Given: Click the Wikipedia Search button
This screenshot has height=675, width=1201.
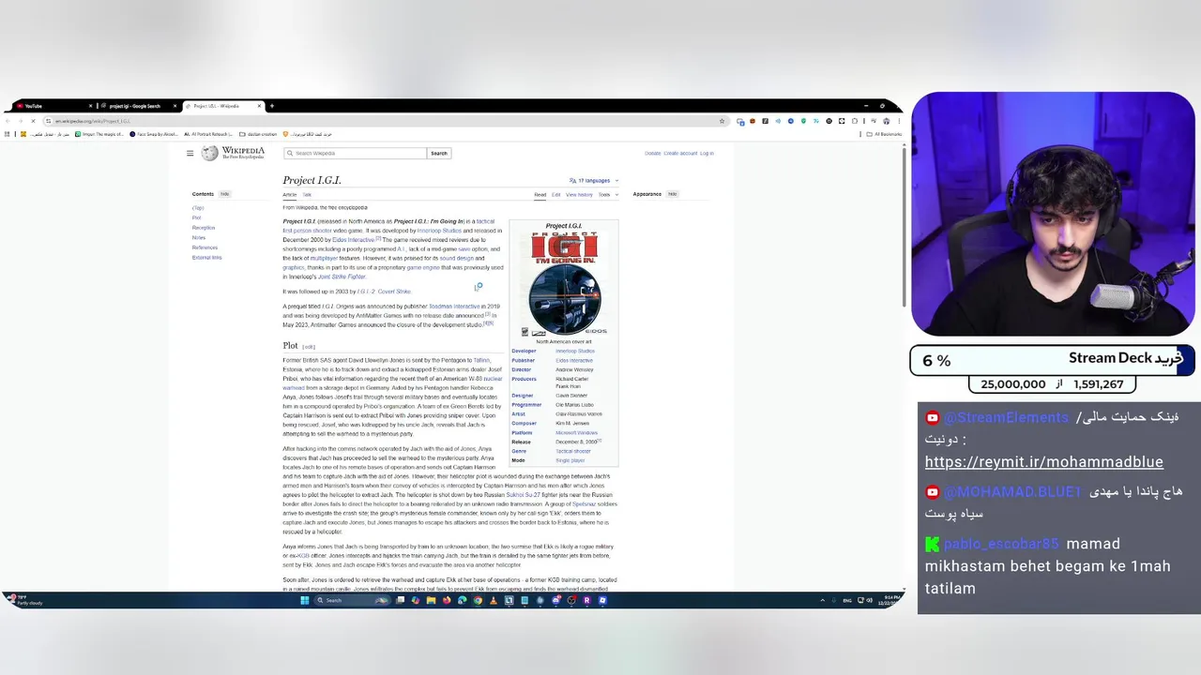Looking at the screenshot, I should [x=439, y=153].
